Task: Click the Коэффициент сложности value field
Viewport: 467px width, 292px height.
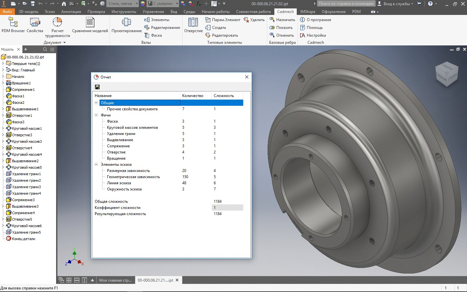Action: [x=227, y=208]
